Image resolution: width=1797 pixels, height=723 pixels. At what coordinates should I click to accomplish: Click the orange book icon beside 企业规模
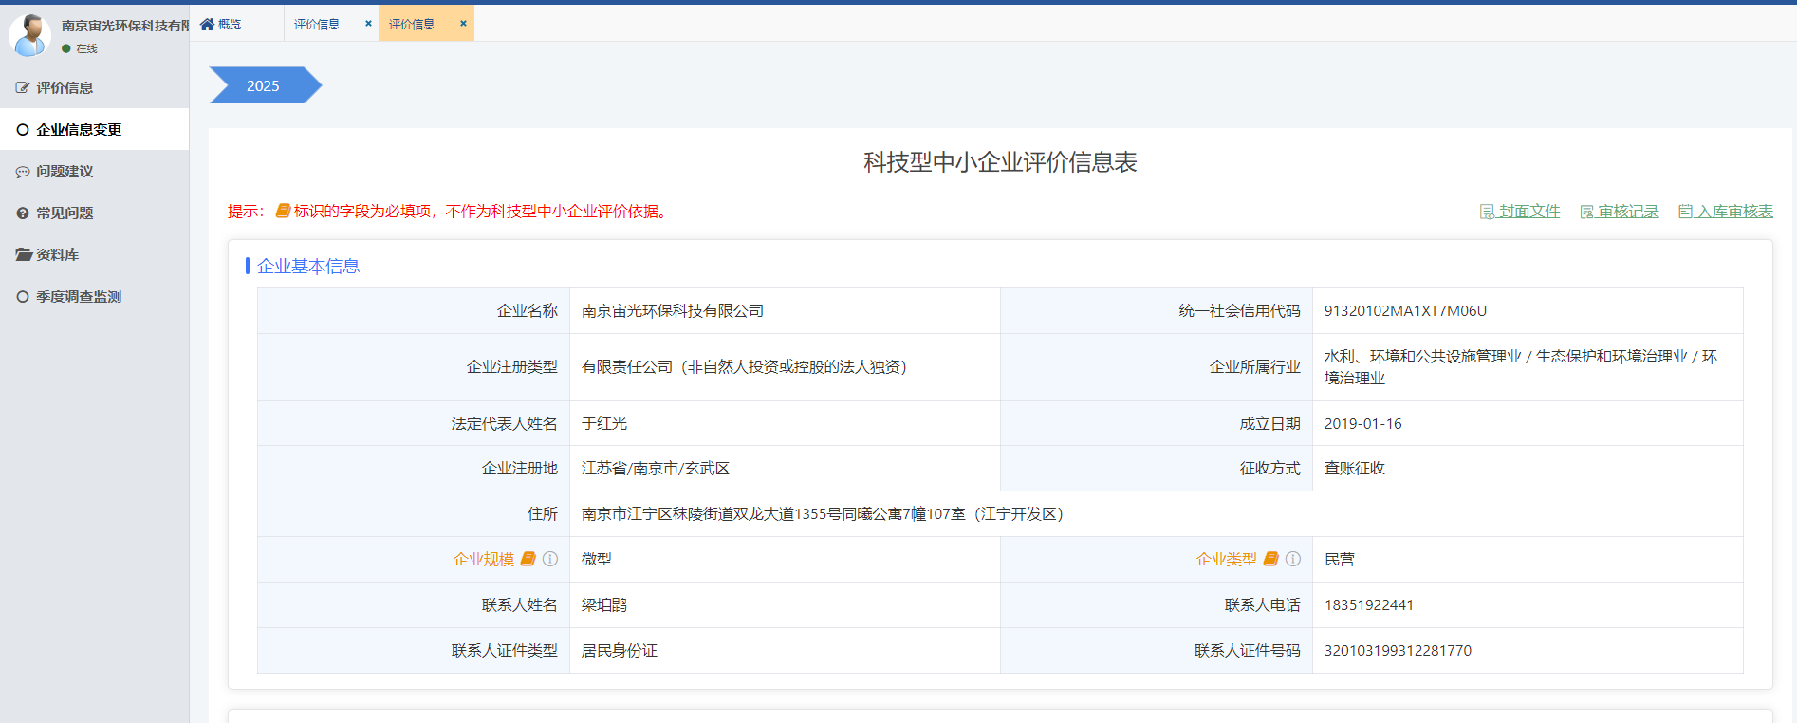[x=528, y=559]
